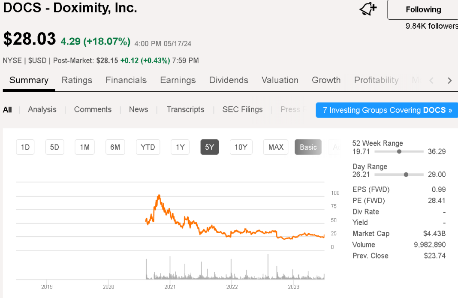Click the Day Range slider marker
The width and height of the screenshot is (458, 298).
coord(406,175)
